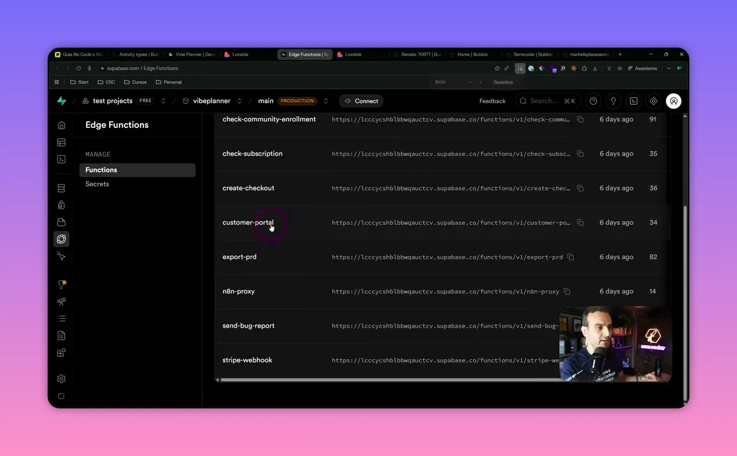Open the Authentication lock icon

(x=61, y=205)
